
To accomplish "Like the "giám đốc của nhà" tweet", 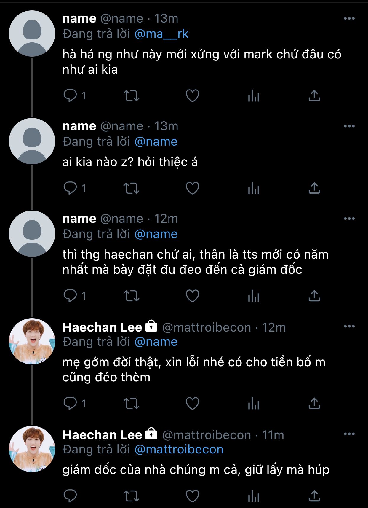I will 192,496.
